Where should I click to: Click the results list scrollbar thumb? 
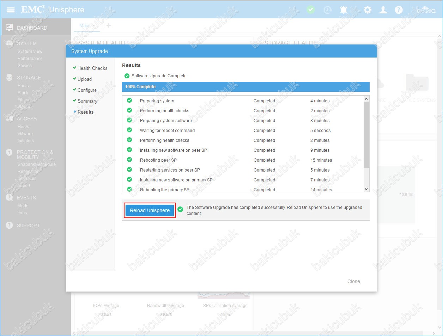coord(366,135)
